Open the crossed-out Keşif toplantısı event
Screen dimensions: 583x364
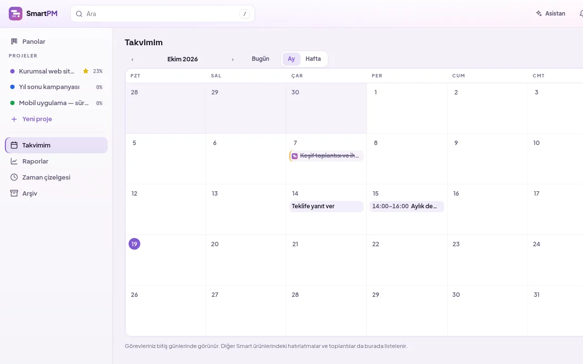pos(326,156)
